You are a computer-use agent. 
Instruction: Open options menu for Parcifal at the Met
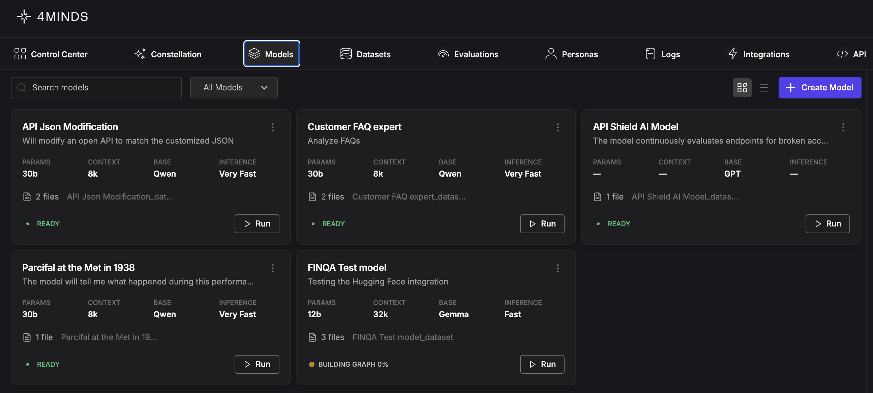[272, 268]
